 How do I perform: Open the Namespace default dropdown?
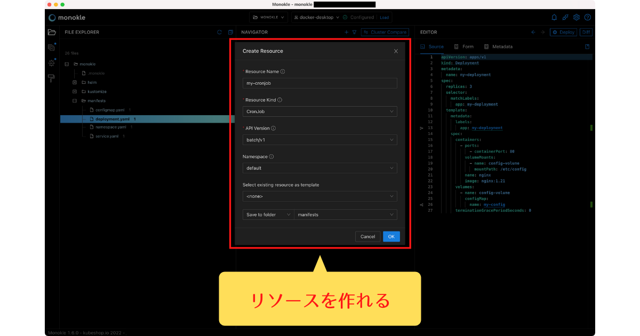tap(319, 168)
